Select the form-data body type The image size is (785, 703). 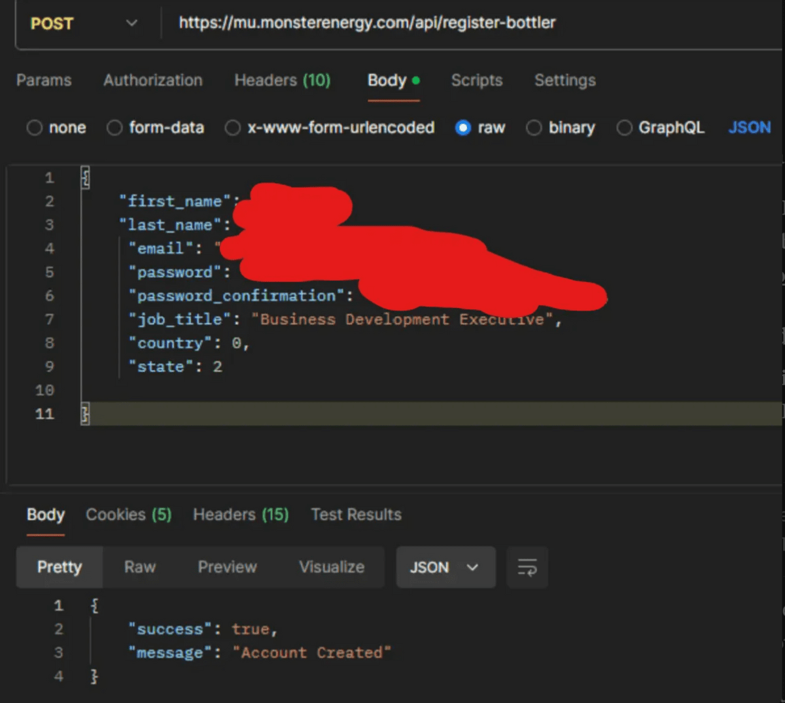[156, 128]
